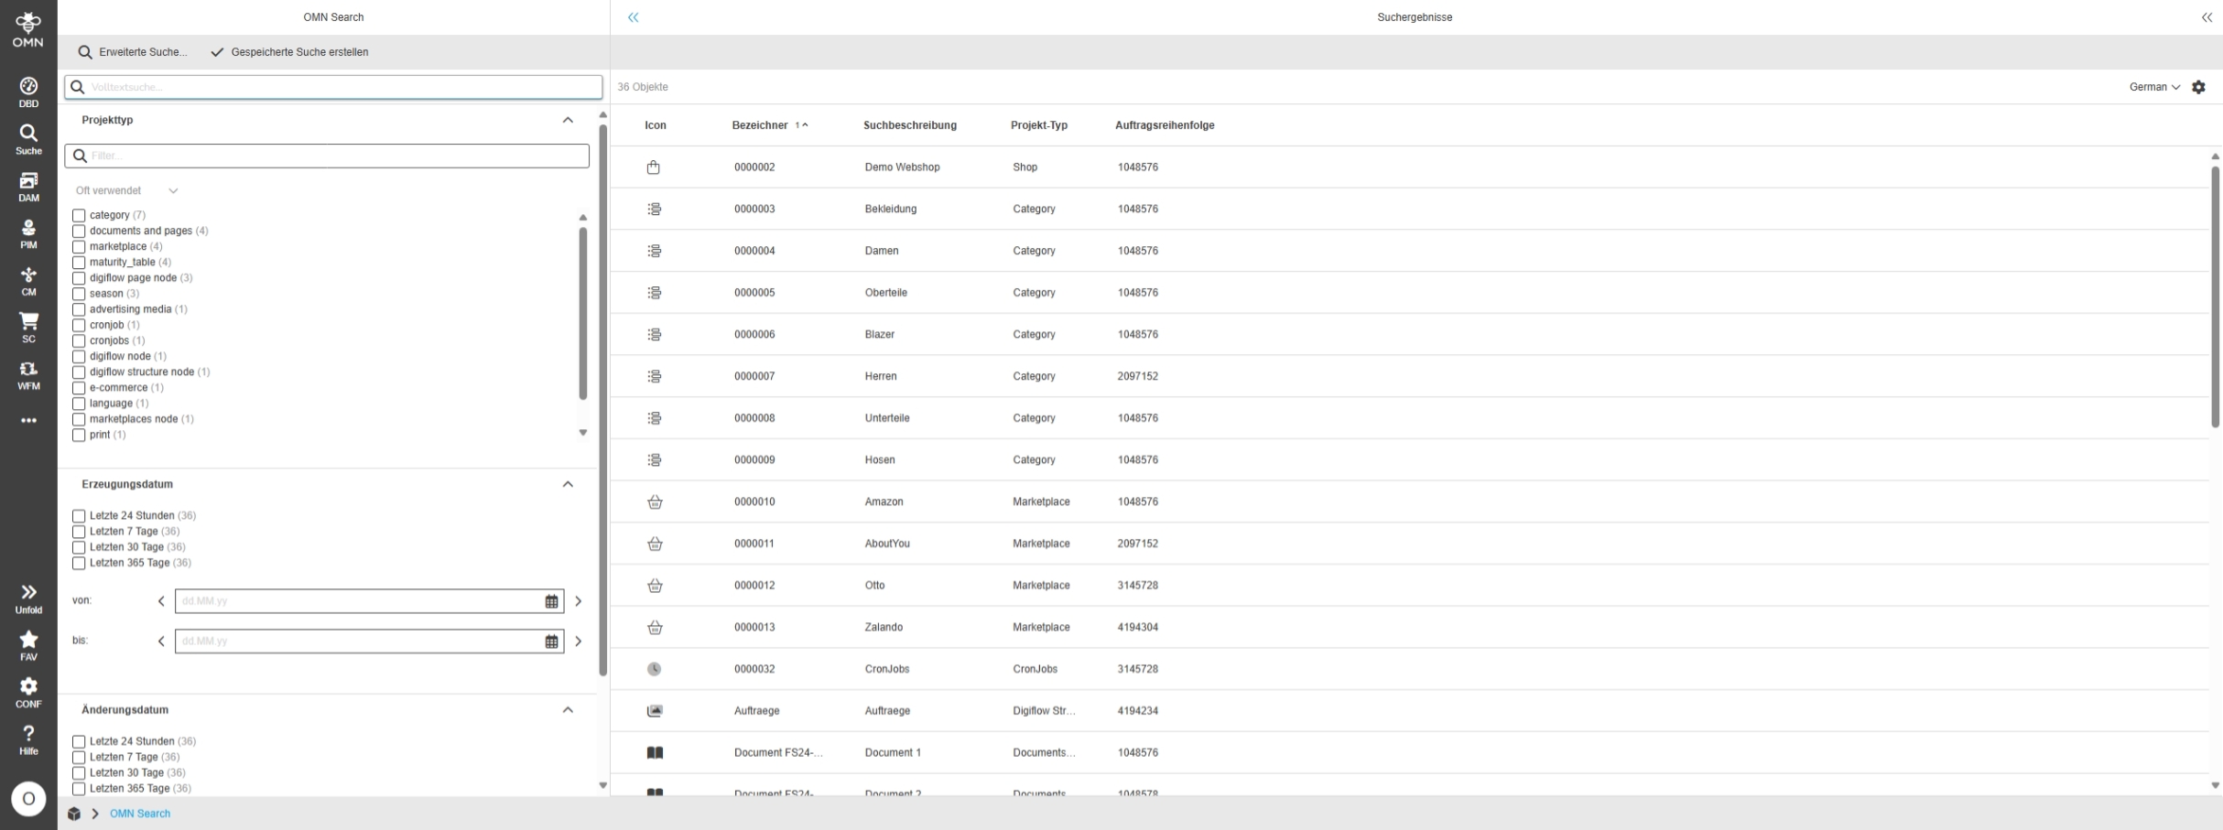Collapse the Projekttyp filter section
The width and height of the screenshot is (2223, 830).
tap(568, 120)
